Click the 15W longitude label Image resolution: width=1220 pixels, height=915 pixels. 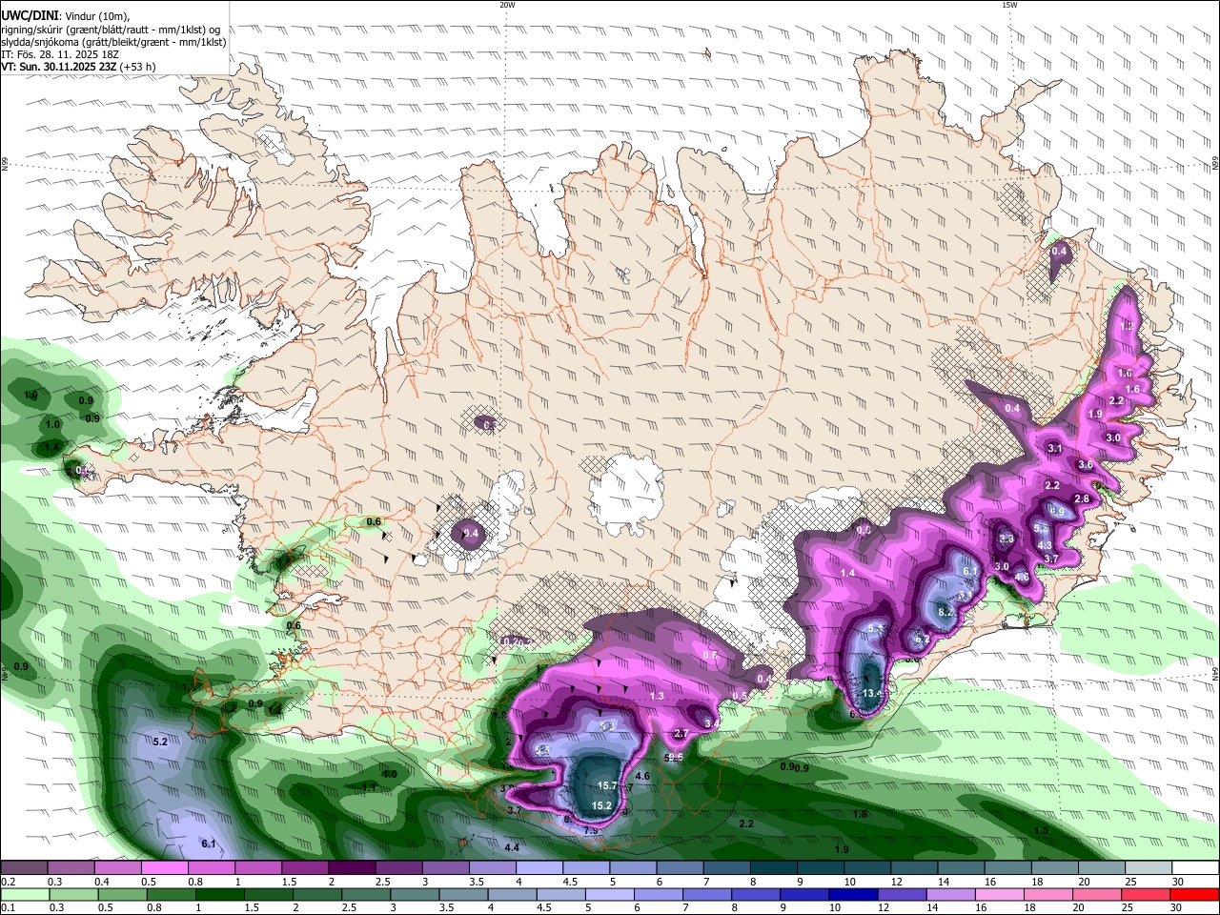coord(1009,5)
